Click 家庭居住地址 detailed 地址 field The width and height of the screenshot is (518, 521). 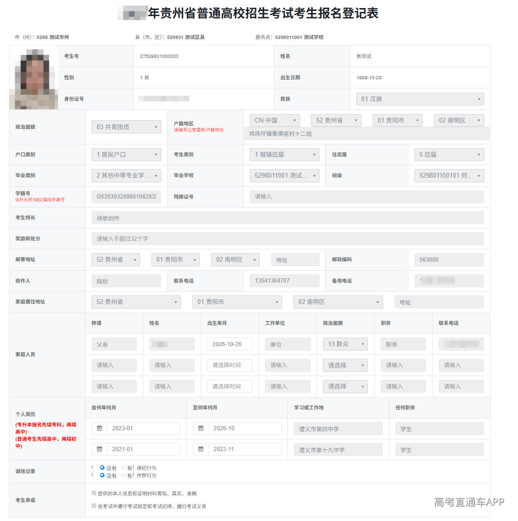point(439,302)
